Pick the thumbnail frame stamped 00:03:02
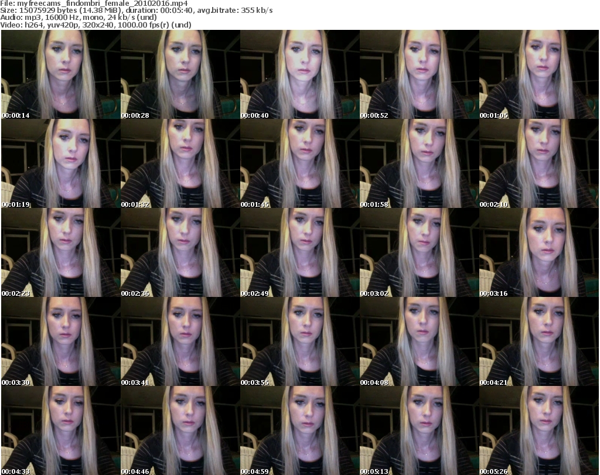Viewport: 600px width, 475px height. click(x=419, y=252)
